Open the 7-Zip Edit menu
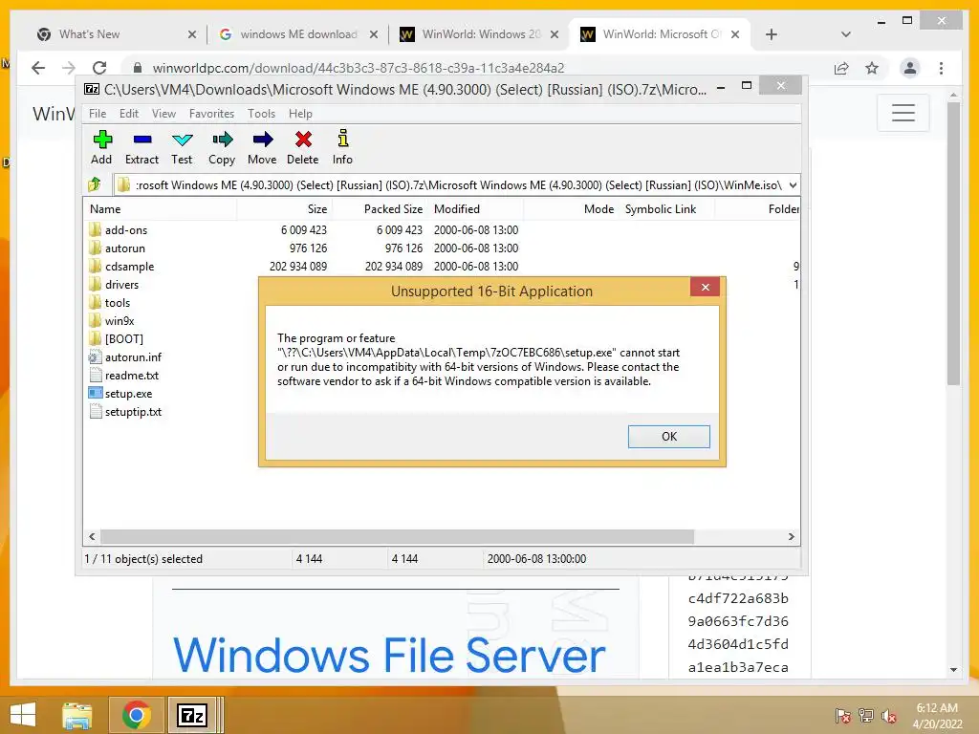This screenshot has height=734, width=979. click(129, 114)
